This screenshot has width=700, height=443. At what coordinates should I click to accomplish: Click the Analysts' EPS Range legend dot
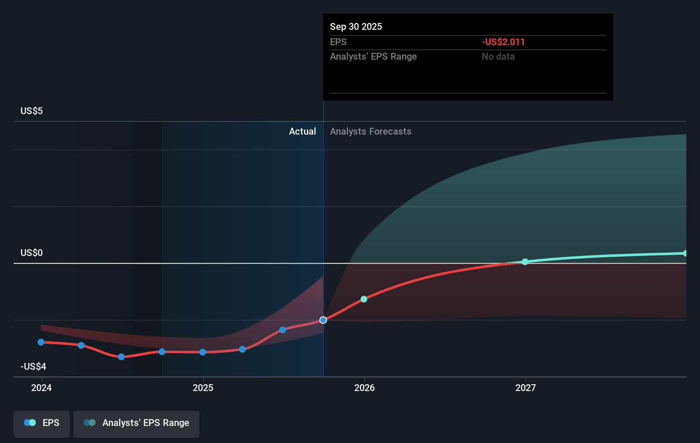(90, 423)
